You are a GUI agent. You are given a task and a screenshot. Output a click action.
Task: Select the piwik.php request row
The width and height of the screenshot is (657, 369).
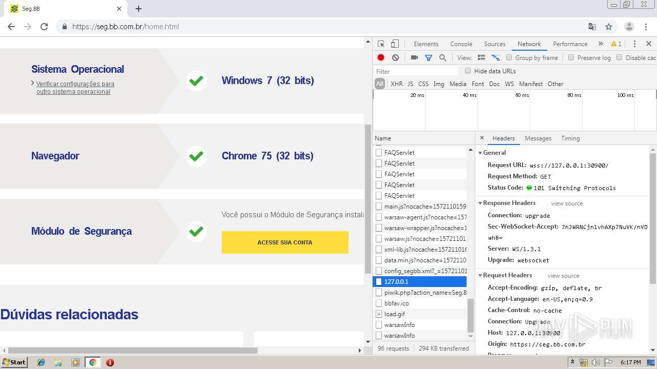point(420,293)
